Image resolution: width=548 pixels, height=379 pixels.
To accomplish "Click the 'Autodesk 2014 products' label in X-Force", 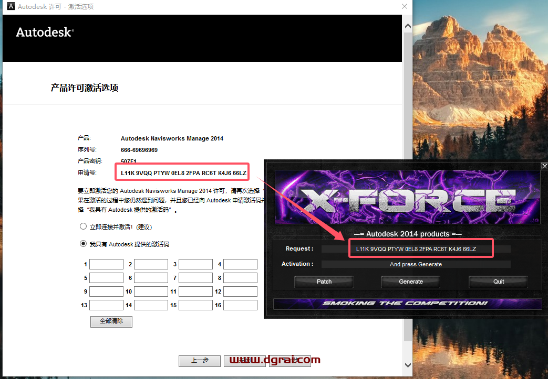I will click(x=408, y=234).
